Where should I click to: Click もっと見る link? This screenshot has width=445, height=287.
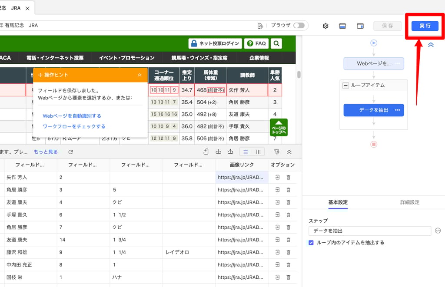point(46,152)
